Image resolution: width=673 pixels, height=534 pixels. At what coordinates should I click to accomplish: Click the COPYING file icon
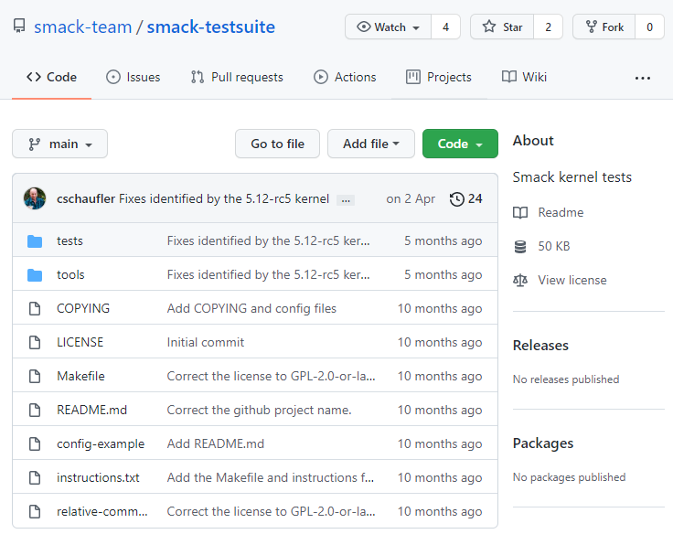tap(35, 309)
